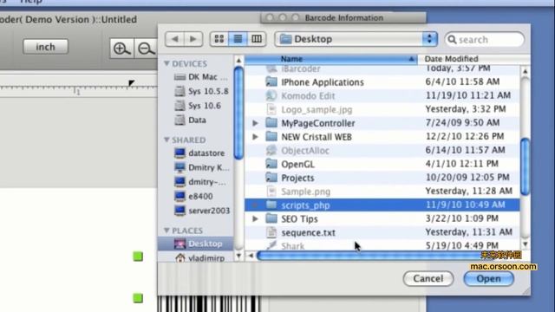Image resolution: width=555 pixels, height=312 pixels.
Task: Collapse the PLACES section
Action: tap(166, 231)
